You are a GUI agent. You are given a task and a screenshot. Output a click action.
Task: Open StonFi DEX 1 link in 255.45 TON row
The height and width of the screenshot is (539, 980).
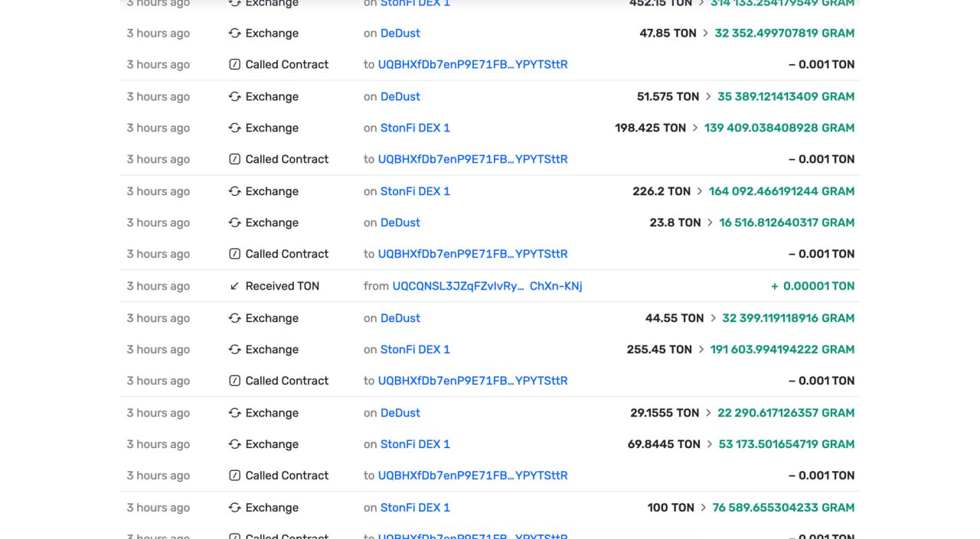click(415, 350)
